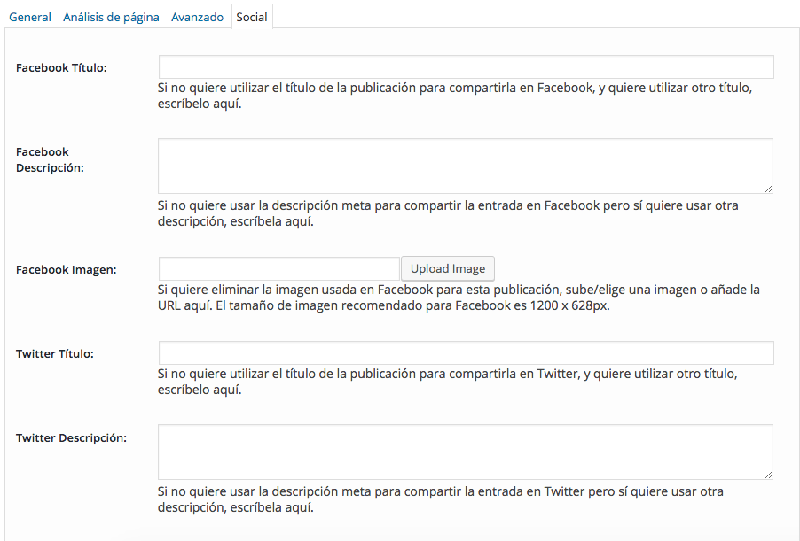Click the Facebook Imagen URL field
800x541 pixels.
(x=278, y=269)
